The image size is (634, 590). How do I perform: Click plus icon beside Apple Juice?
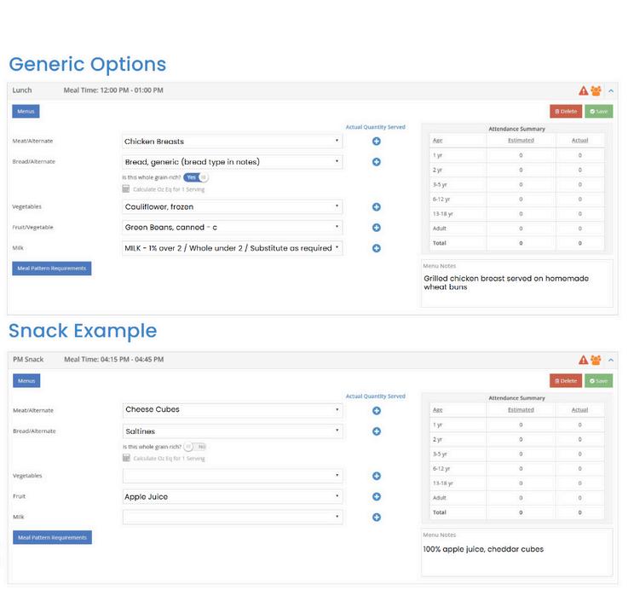click(x=376, y=496)
